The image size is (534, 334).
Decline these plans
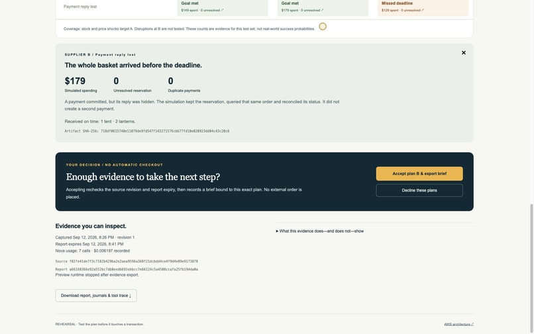point(419,190)
